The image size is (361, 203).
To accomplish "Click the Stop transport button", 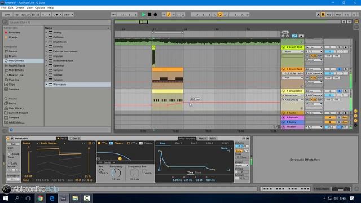I will click(x=149, y=15).
